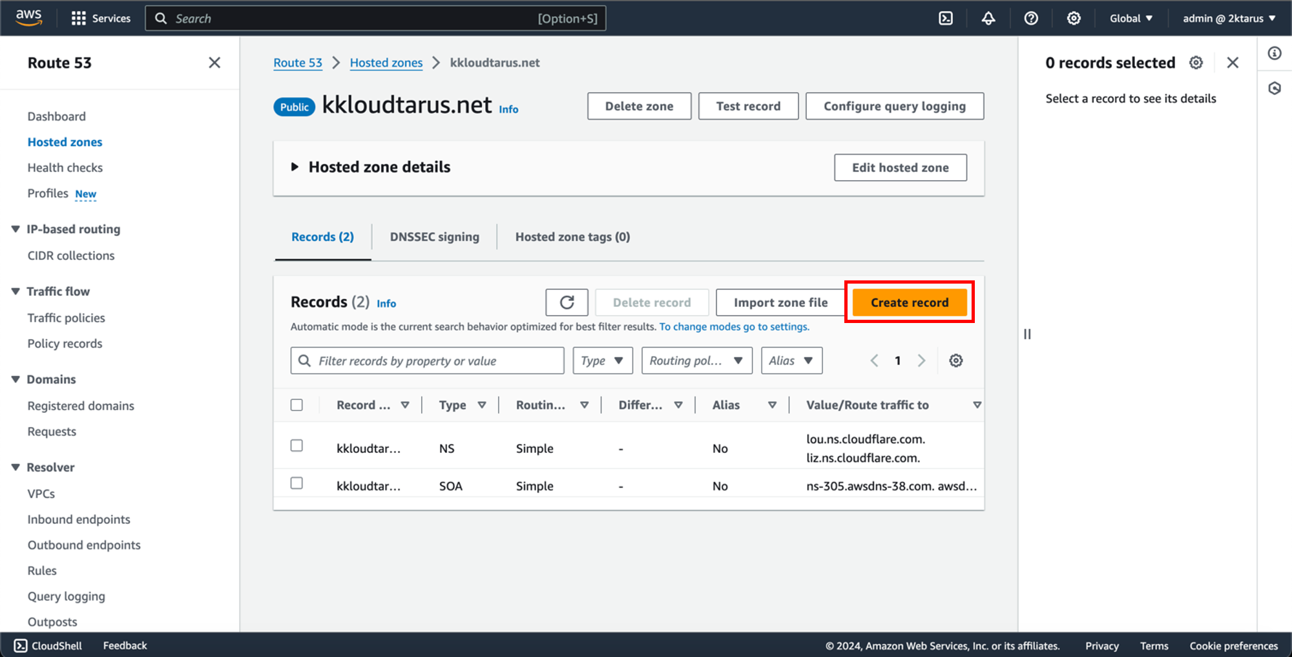Switch to the Records (2) tab
This screenshot has height=657, width=1292.
322,237
